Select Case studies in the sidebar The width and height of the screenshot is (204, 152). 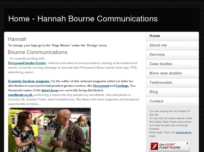click(x=173, y=64)
